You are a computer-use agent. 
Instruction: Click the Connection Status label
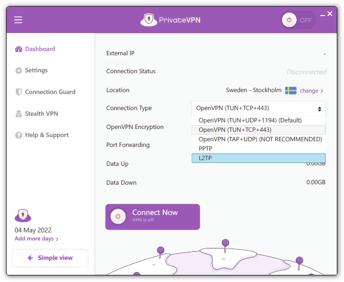point(131,71)
